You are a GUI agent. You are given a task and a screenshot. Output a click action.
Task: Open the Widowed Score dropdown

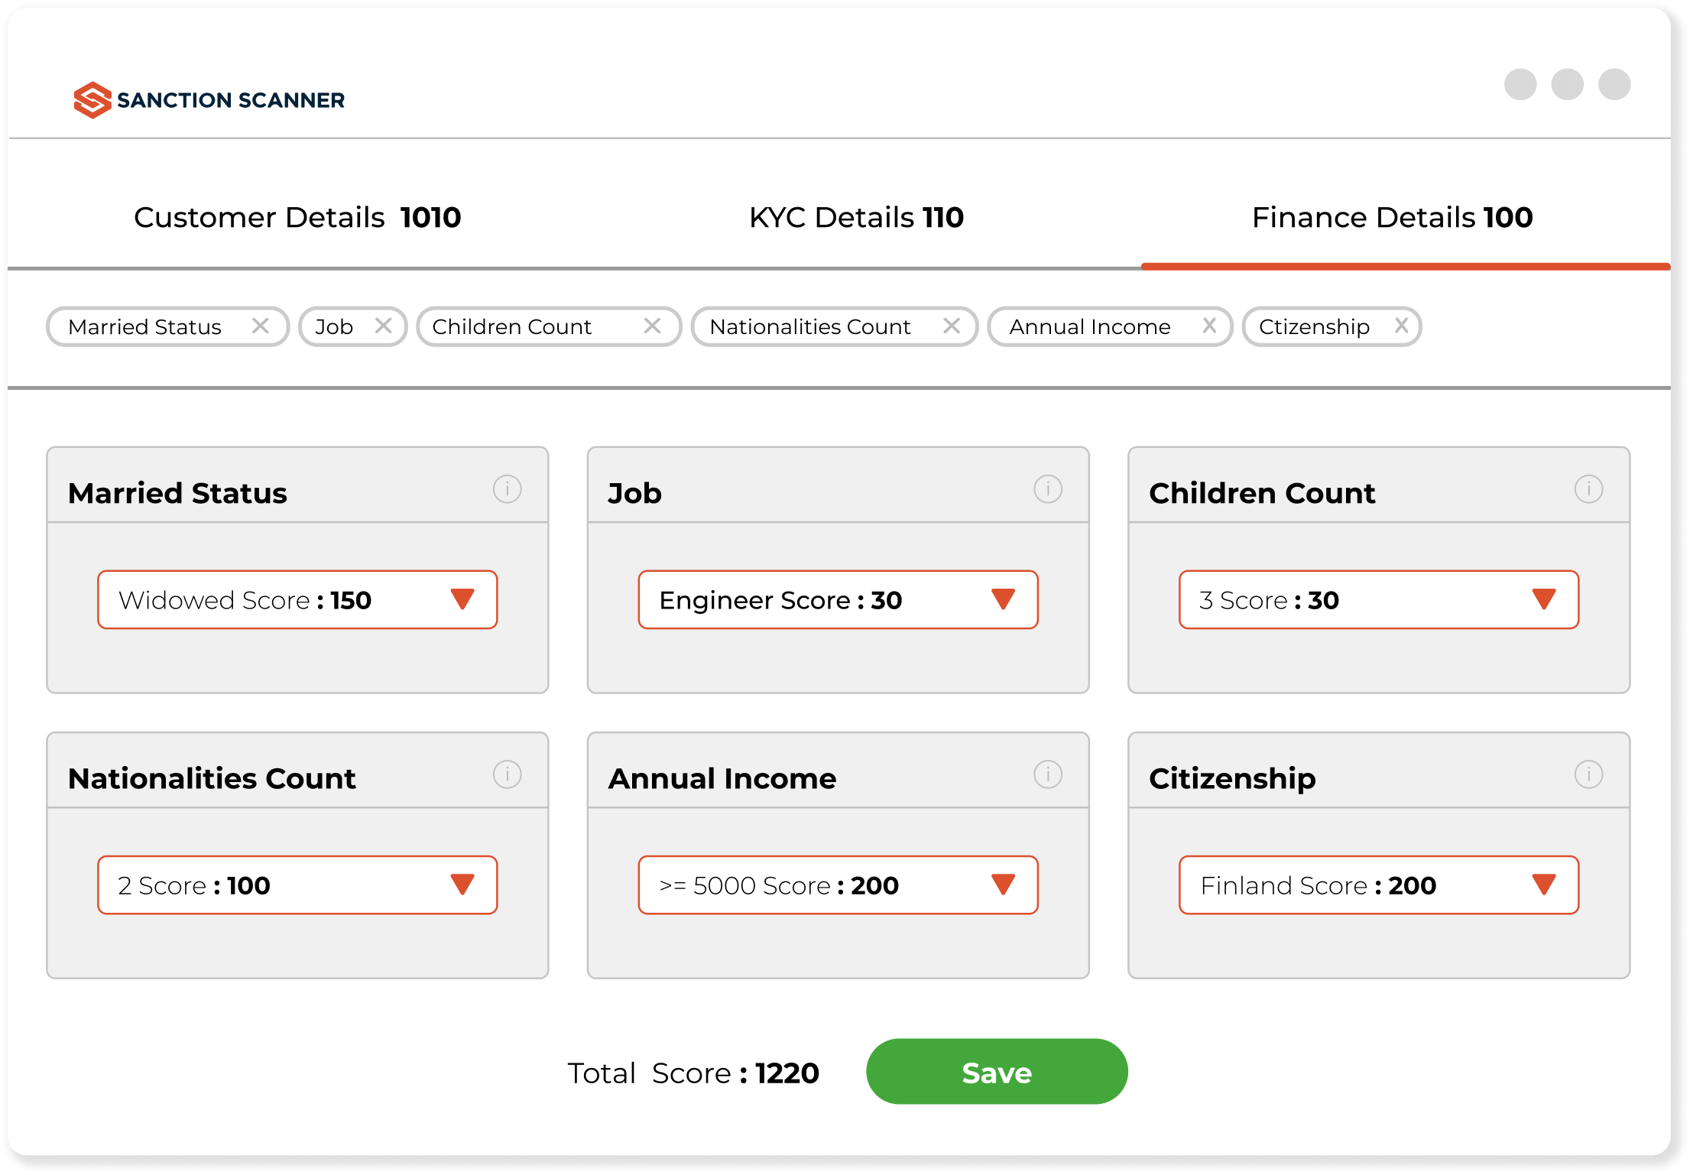297,600
